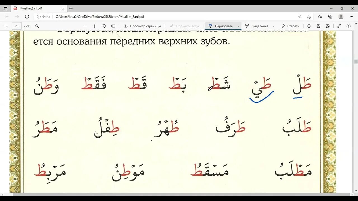Image resolution: width=358 pixels, height=201 pixels.
Task: Select the Нарисовать draw tool
Action: coord(221,26)
